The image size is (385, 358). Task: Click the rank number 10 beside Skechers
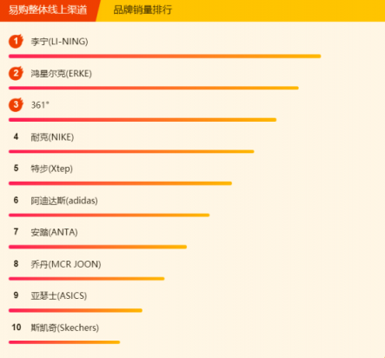pos(17,328)
